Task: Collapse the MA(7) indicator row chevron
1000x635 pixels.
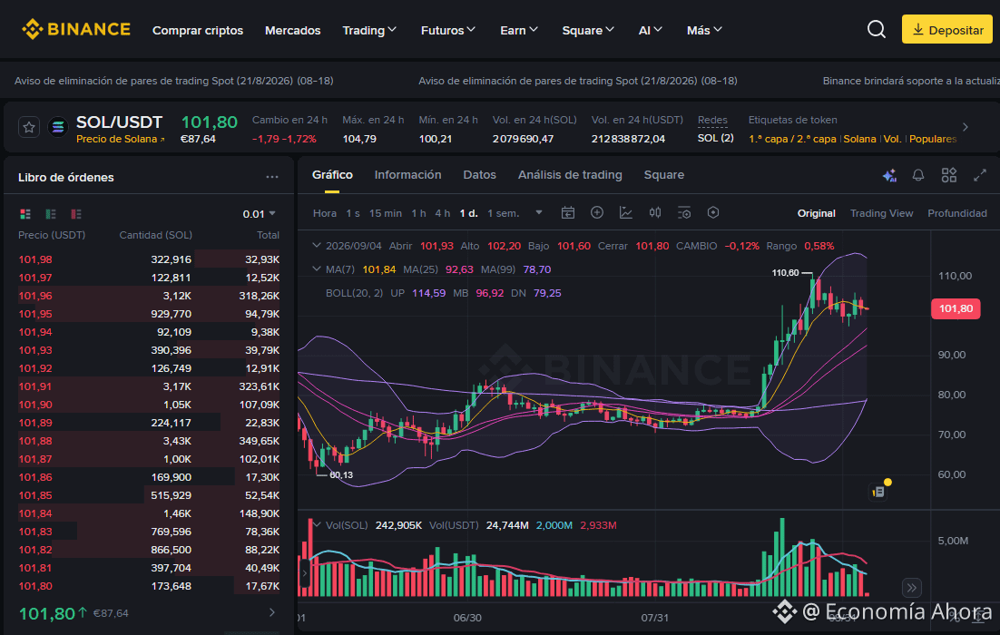Action: 317,269
